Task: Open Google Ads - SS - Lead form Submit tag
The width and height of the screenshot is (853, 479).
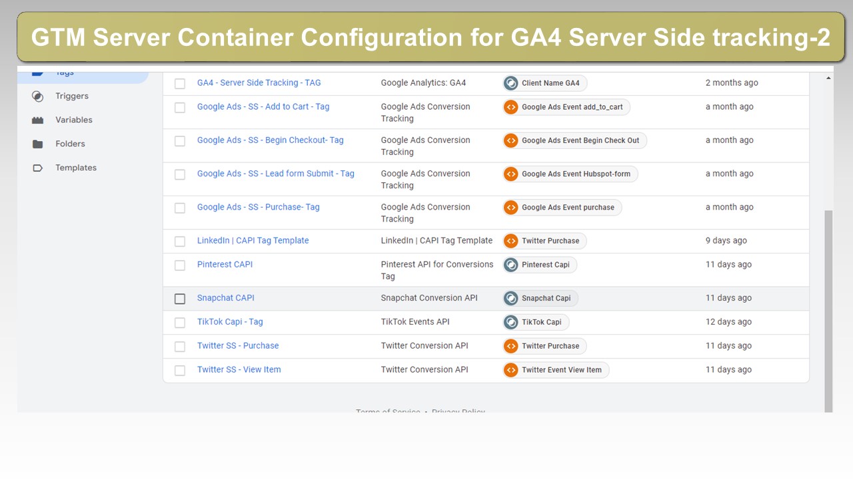Action: point(276,173)
